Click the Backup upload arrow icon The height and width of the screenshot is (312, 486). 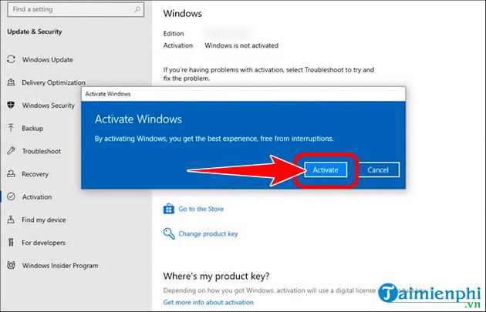tap(11, 128)
